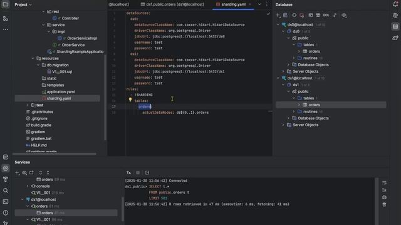401x225 pixels.
Task: Refresh the database tree
Action: (x=294, y=15)
